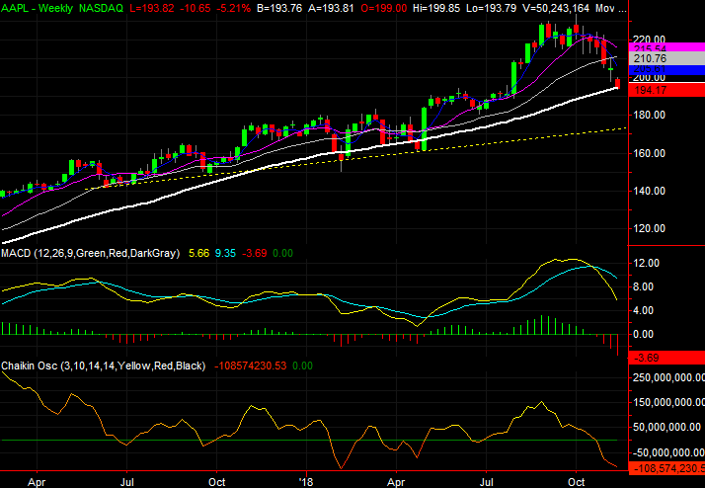Select the gray 210.76 moving average tag
The image size is (705, 488).
666,58
